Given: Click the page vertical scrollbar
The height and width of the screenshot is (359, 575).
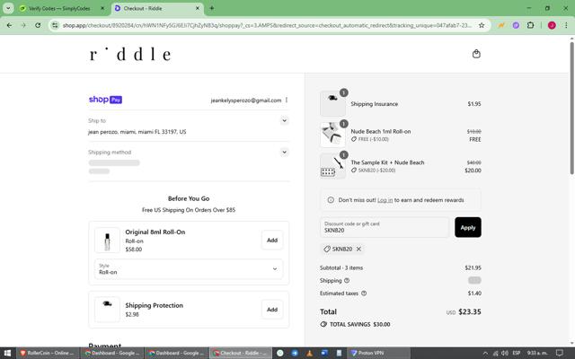Looking at the screenshot, I should point(571,108).
